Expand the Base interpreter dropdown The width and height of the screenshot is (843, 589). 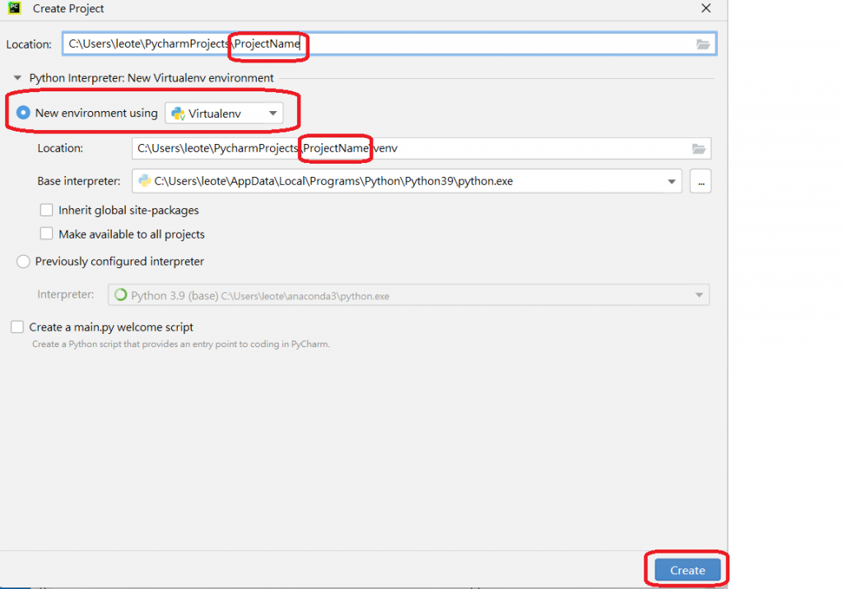coord(672,182)
